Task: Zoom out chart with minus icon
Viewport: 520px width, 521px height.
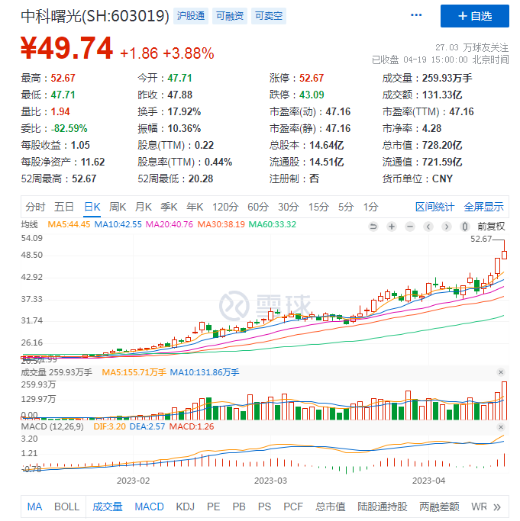Action: 410,227
